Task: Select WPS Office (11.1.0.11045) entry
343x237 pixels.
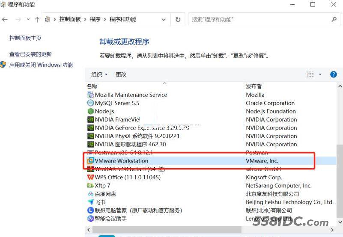Action: coord(128,177)
